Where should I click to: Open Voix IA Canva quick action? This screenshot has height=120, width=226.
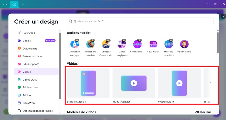(x=184, y=46)
